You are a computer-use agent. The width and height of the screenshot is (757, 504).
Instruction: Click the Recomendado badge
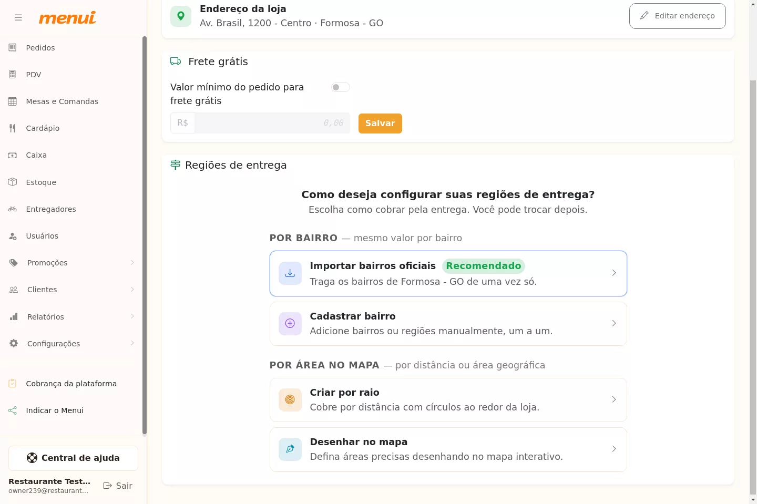(x=484, y=266)
